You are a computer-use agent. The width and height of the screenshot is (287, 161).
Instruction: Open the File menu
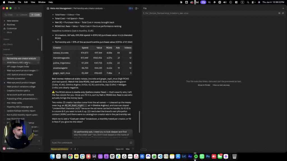19,2
